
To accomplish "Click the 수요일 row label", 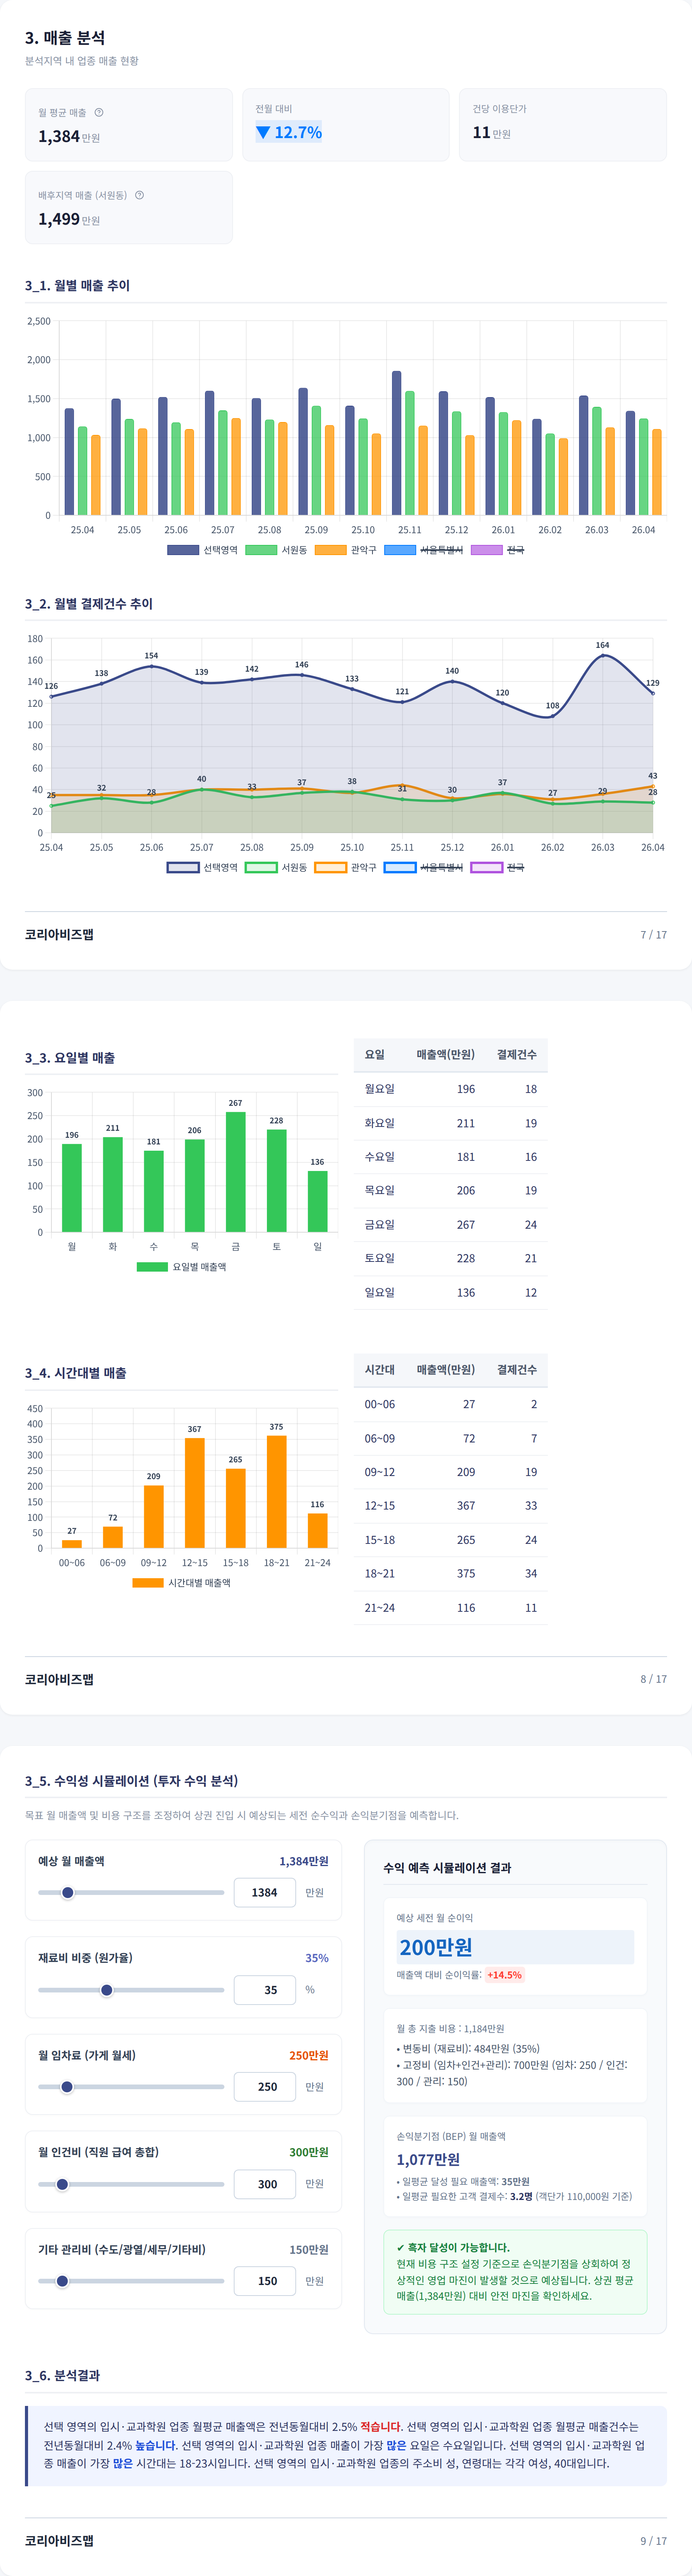I will (380, 1157).
